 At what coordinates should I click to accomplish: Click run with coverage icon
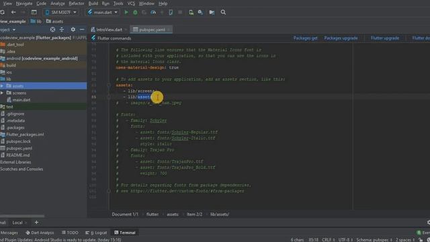coord(144,12)
